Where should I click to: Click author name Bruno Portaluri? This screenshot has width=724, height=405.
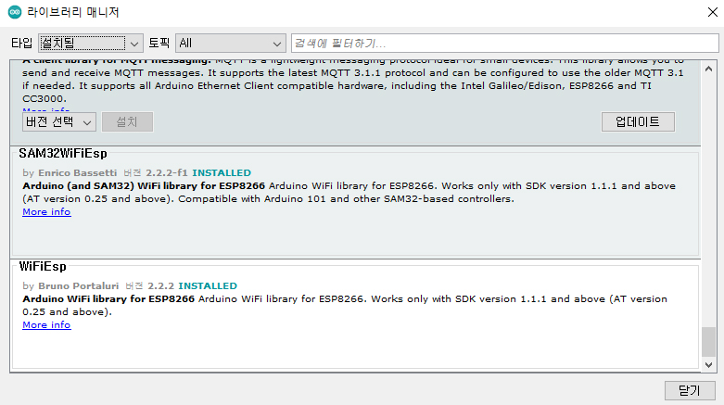click(x=78, y=286)
